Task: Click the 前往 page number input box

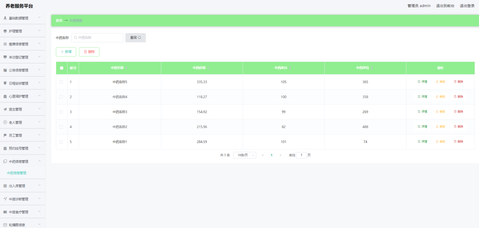Action: [301, 155]
